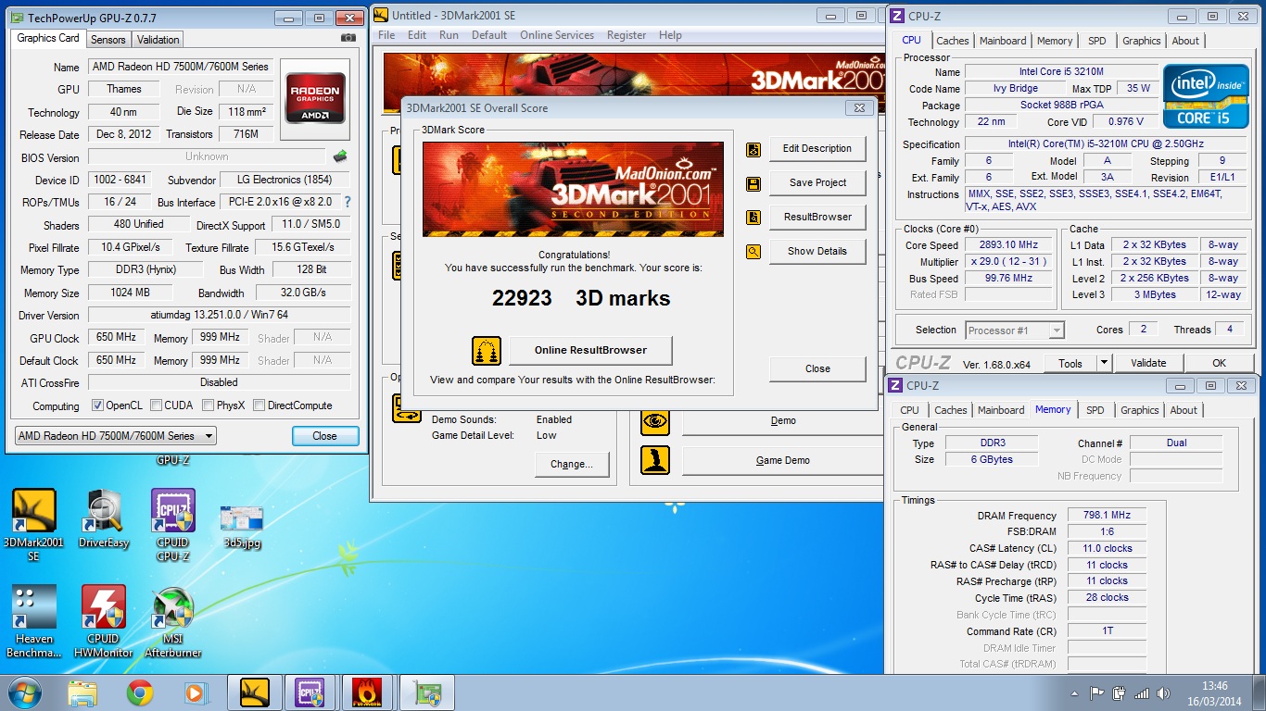1266x711 pixels.
Task: Switch to 3DMark2001 taskbar button
Action: click(x=255, y=692)
